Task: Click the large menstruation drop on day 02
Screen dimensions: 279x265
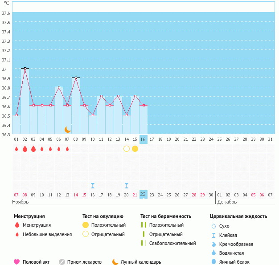Action: pos(25,149)
